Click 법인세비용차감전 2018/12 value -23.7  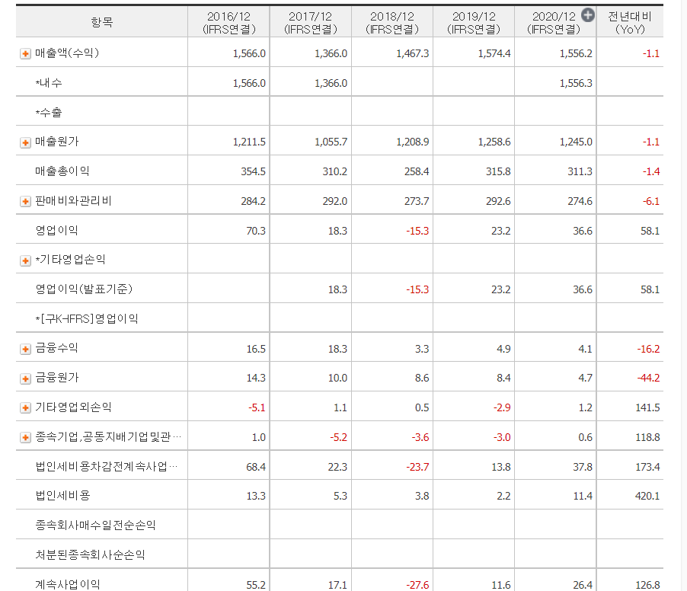click(x=417, y=467)
